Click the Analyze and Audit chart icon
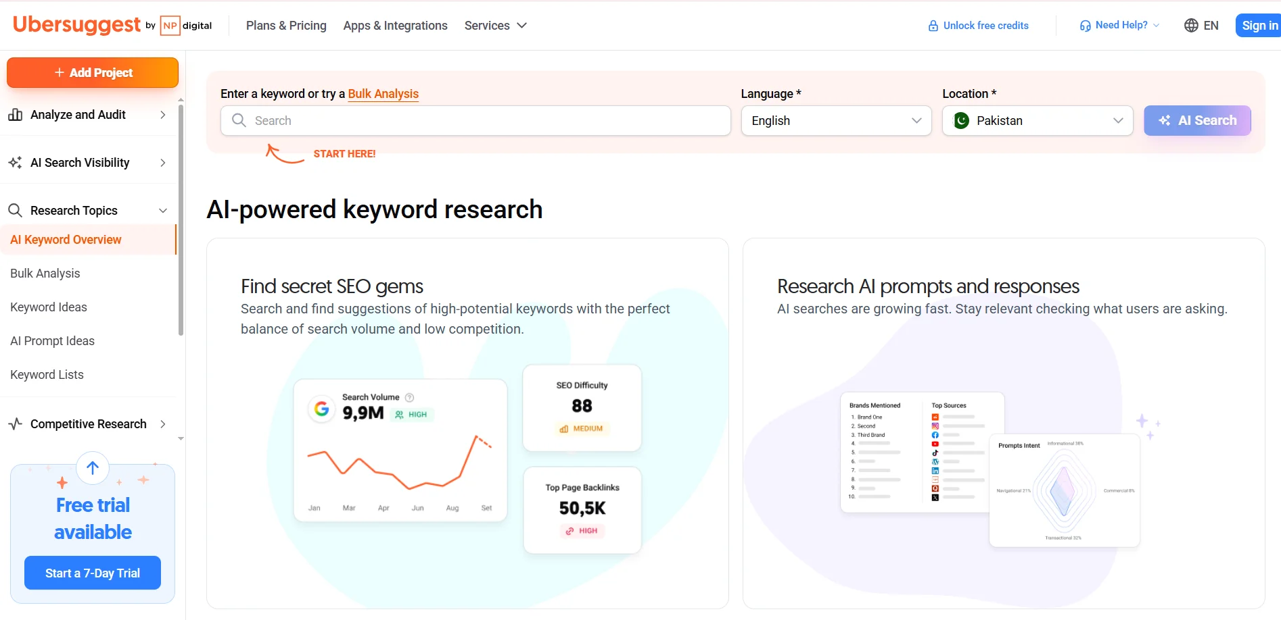Image resolution: width=1281 pixels, height=620 pixels. click(15, 115)
